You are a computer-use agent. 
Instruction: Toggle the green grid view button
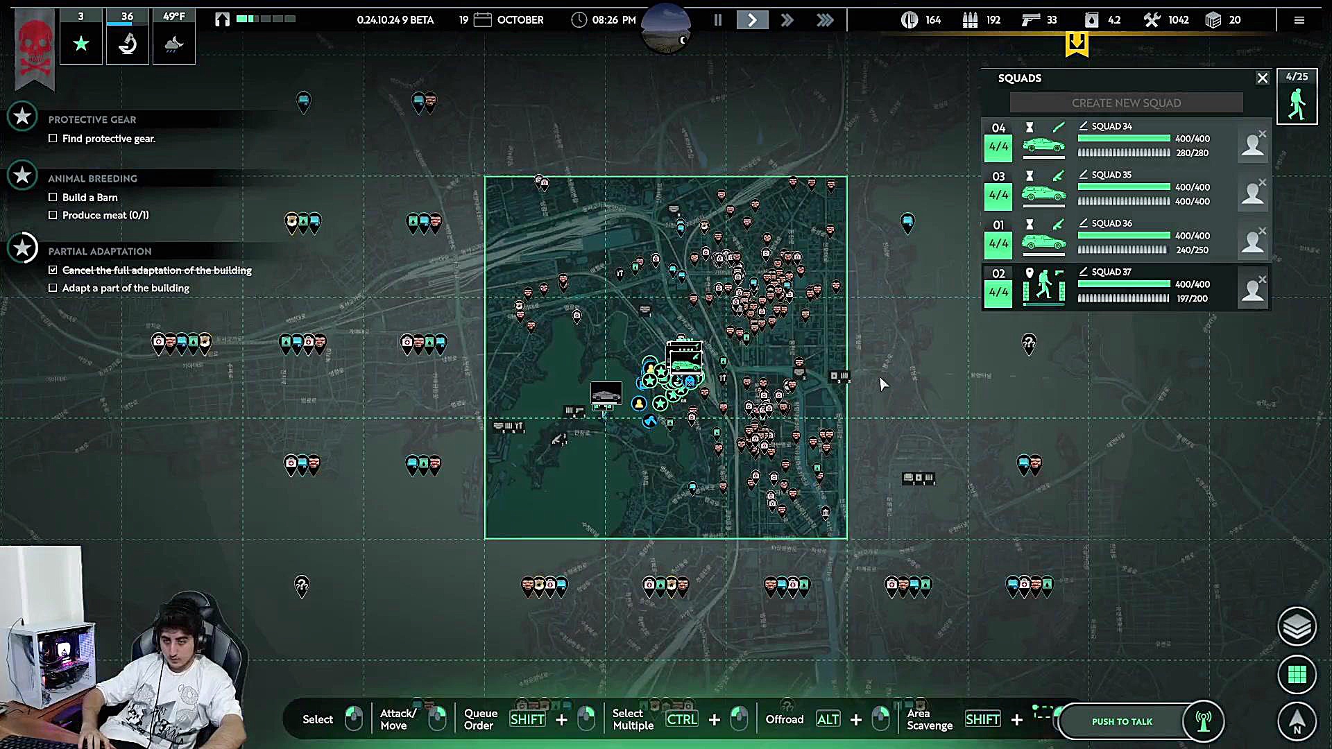[1296, 674]
